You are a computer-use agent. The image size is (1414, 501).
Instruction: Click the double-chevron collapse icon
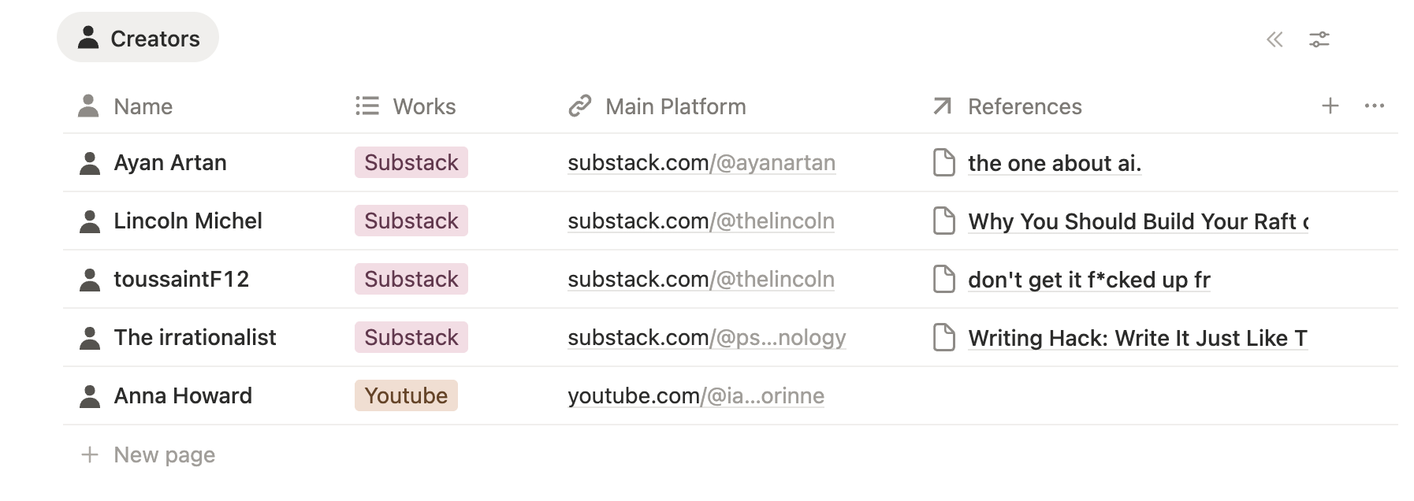pyautogui.click(x=1274, y=39)
